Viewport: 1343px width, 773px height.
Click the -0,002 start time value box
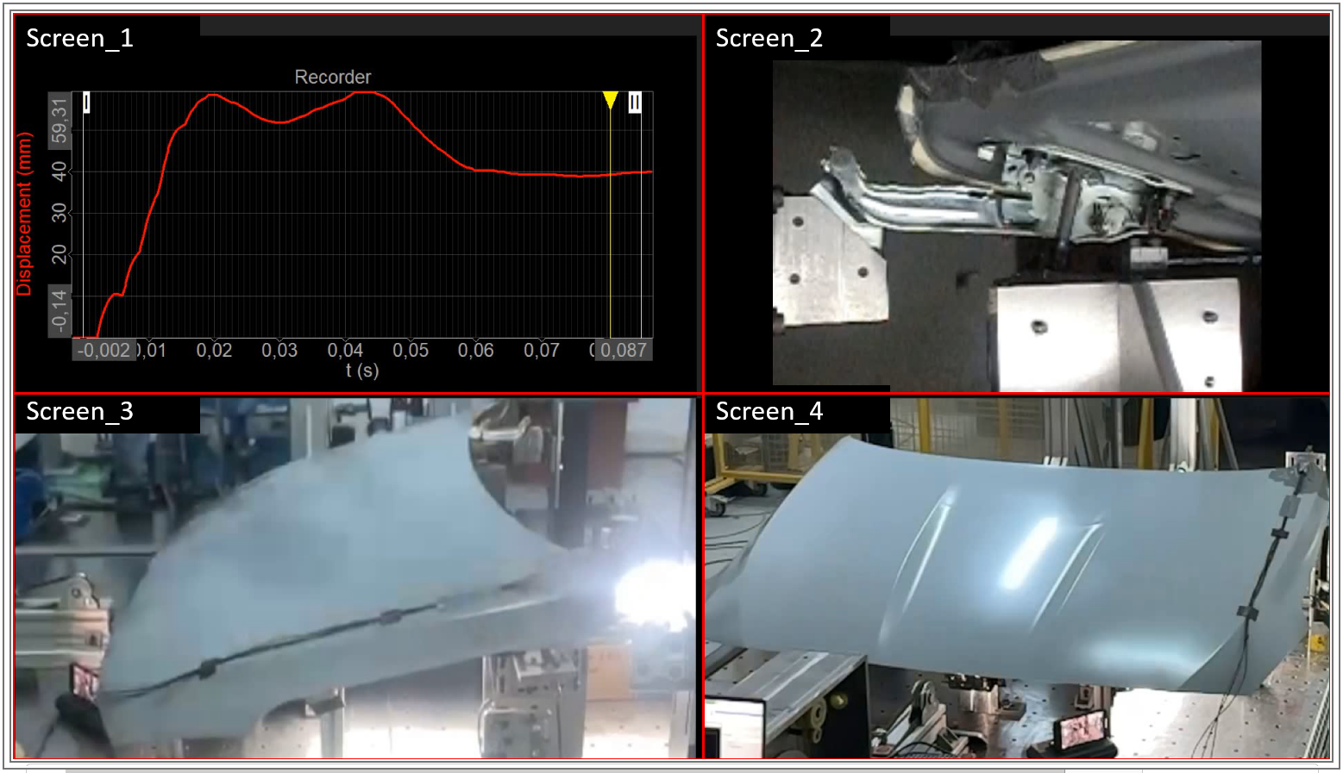[104, 350]
